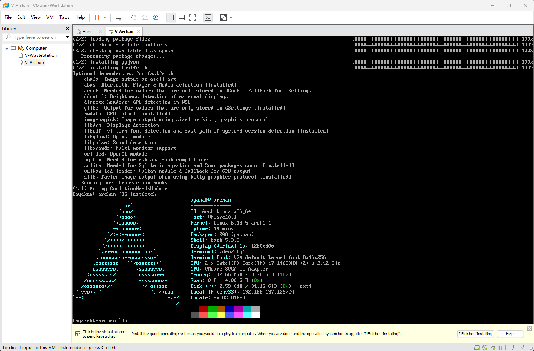Collapse the My Computer tree node

coord(6,48)
